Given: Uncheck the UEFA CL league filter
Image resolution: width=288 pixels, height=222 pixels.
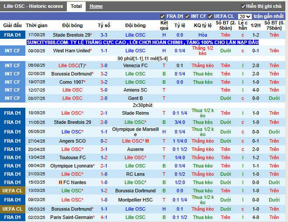Looking at the screenshot, I should click(x=210, y=17).
